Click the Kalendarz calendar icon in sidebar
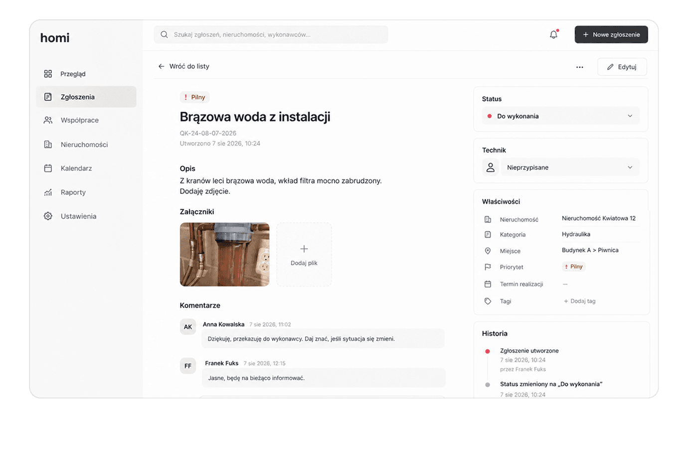Image resolution: width=688 pixels, height=450 pixels. tap(48, 168)
